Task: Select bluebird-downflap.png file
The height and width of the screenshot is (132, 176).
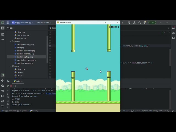Action: click(x=25, y=51)
